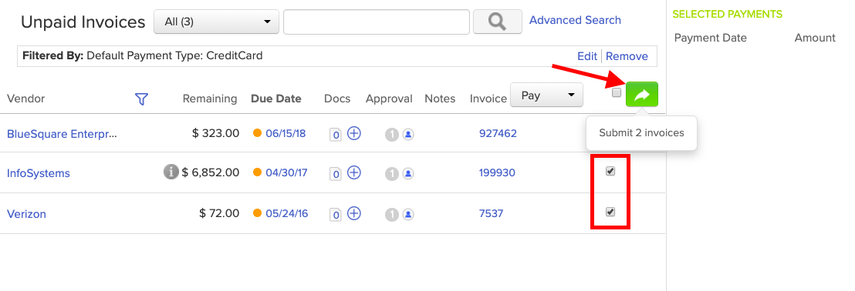Click approver person icon in Verizon row
Viewport: 855px width, 291px height.
pos(408,215)
